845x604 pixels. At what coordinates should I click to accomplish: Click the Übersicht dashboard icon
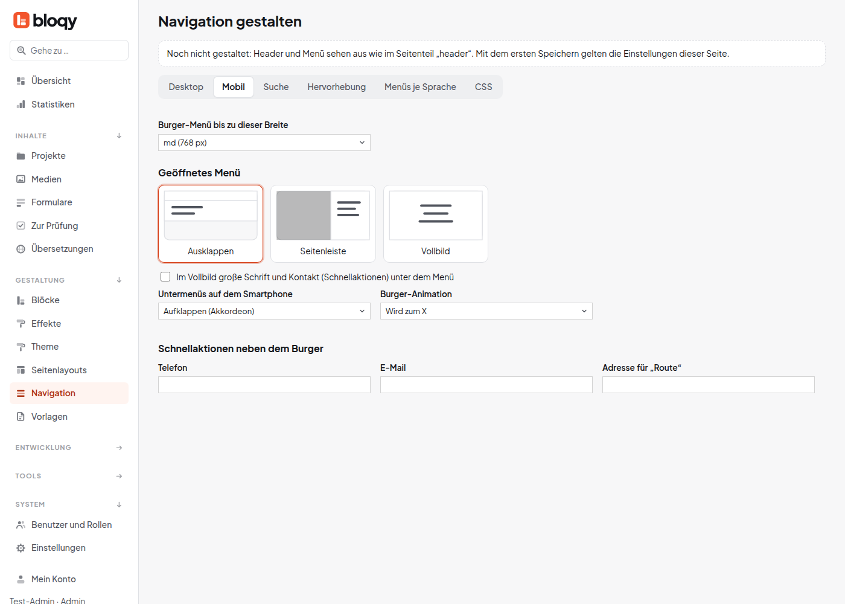(21, 81)
